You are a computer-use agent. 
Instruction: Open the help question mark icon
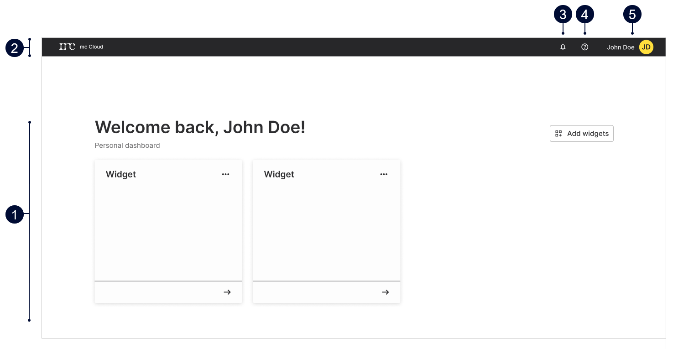coord(584,47)
